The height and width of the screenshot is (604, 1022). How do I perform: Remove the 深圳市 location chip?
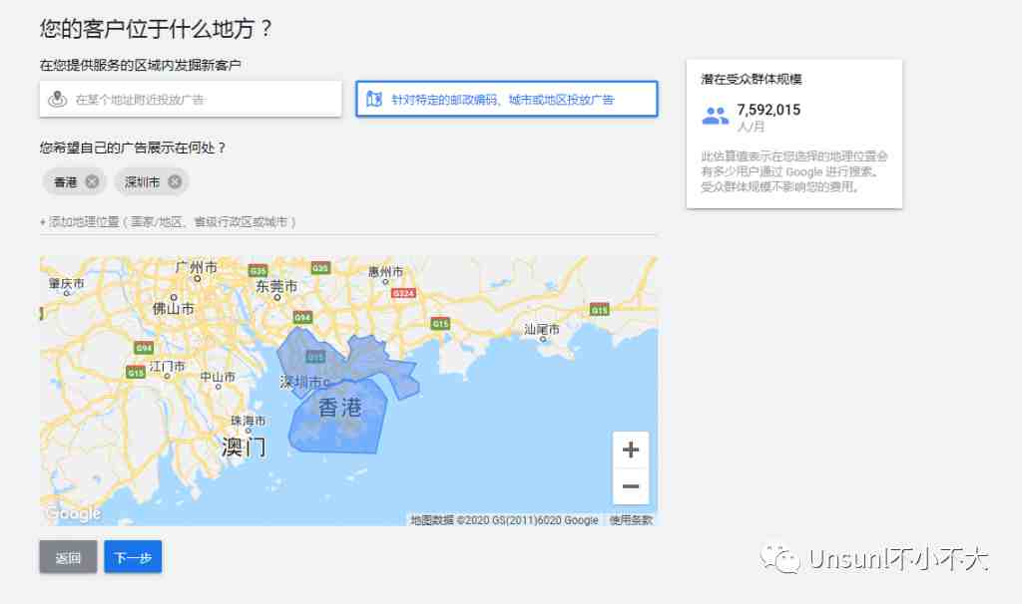[x=175, y=182]
